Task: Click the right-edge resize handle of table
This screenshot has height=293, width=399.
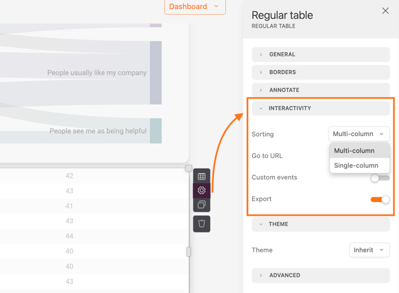Action: [x=188, y=252]
